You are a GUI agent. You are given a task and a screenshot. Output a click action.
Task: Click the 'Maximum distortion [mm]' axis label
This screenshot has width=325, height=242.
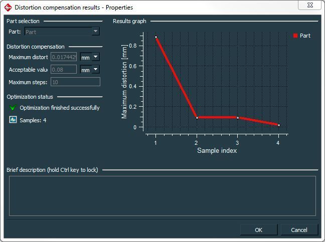coord(124,82)
